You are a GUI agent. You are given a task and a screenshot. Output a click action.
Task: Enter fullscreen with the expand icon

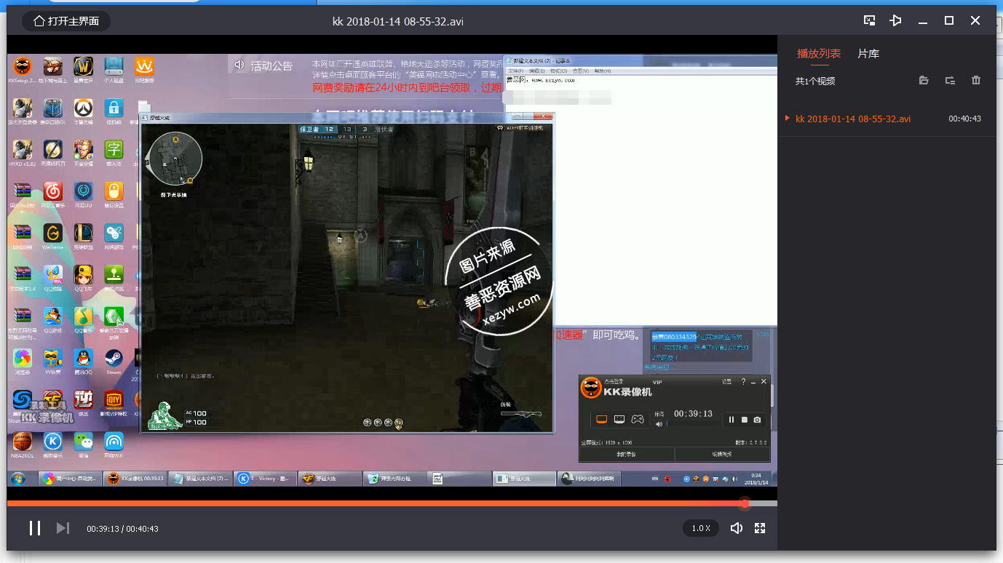[x=760, y=528]
